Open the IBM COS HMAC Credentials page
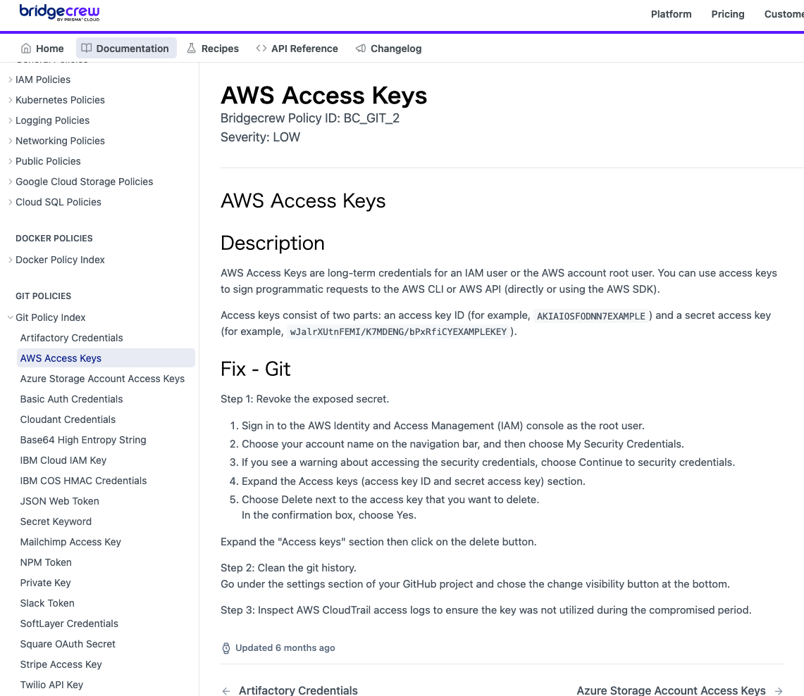The image size is (804, 696). (83, 481)
